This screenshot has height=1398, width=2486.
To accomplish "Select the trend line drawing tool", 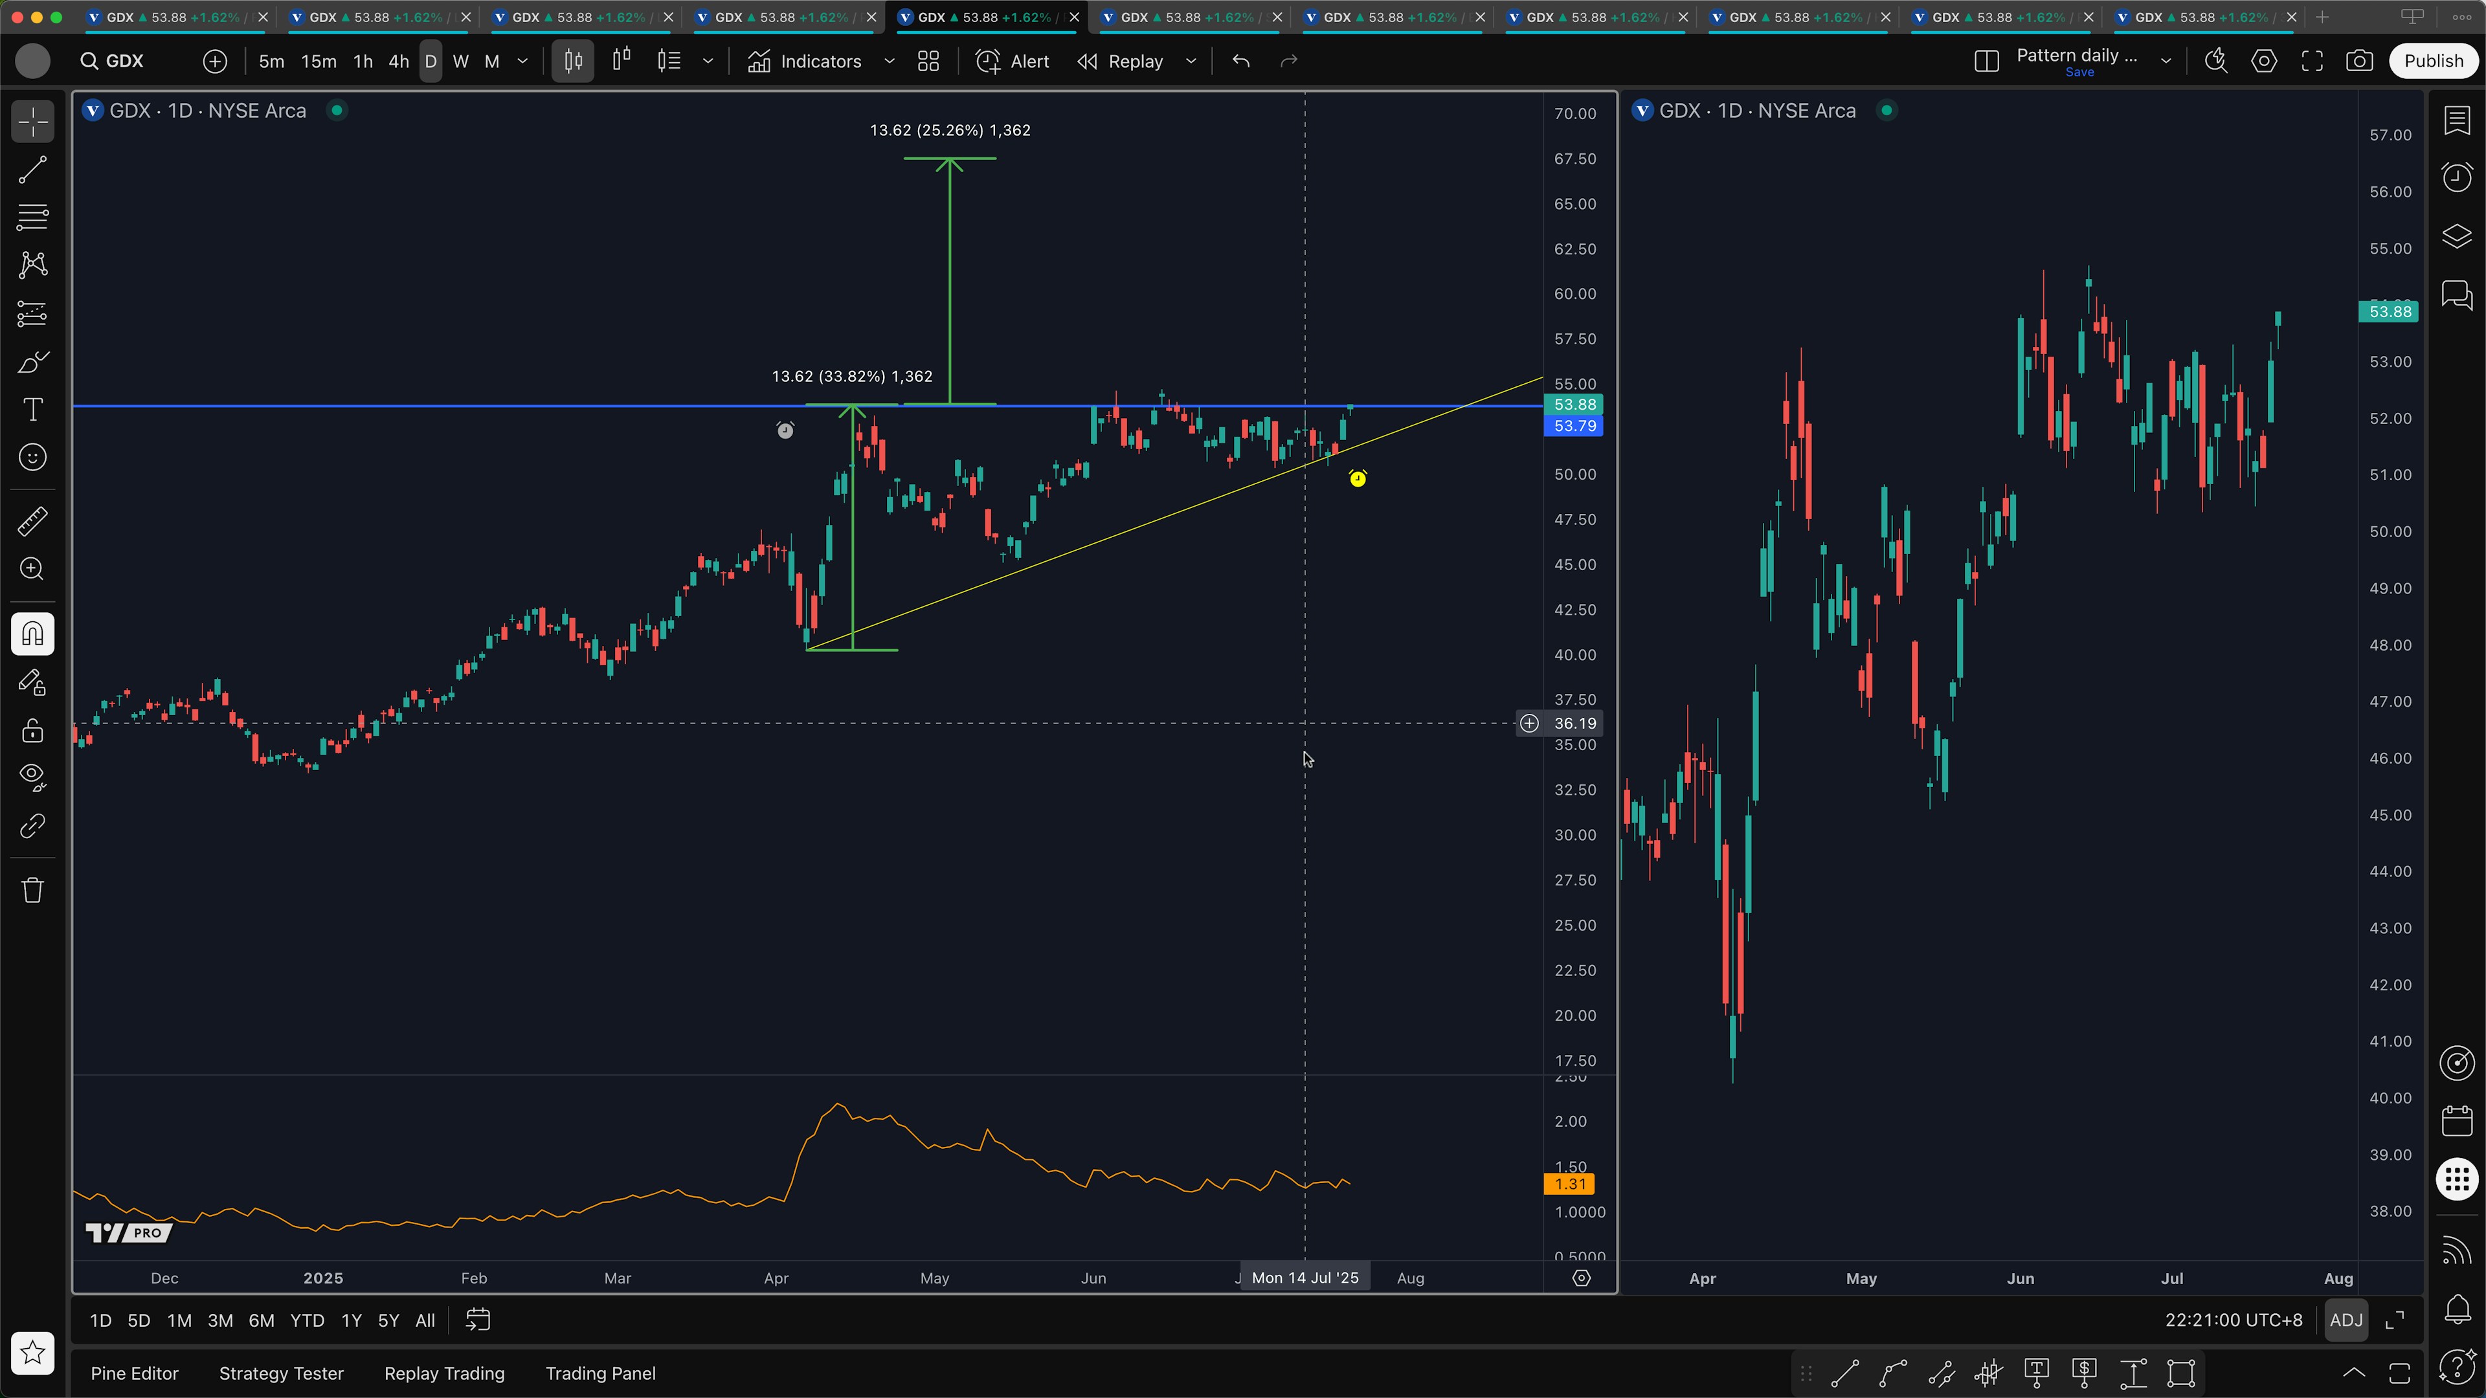I will (x=33, y=171).
